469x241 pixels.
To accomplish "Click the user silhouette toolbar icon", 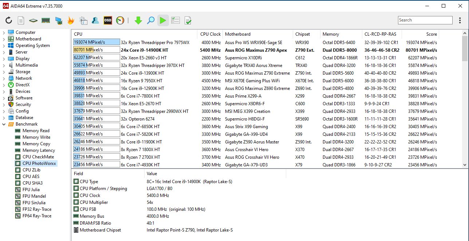I will 95,20.
